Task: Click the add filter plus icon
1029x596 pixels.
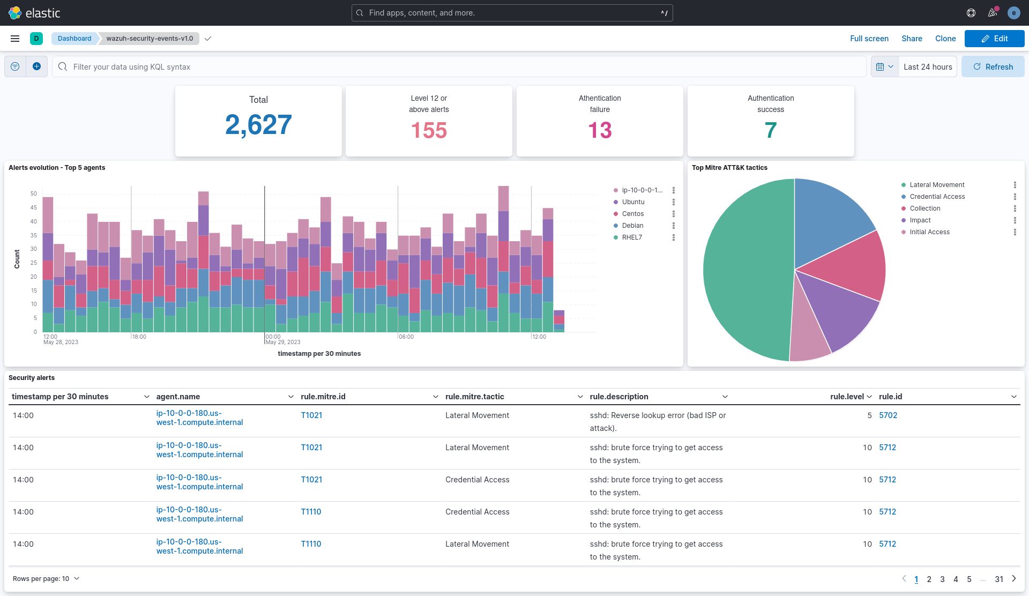Action: coord(36,66)
